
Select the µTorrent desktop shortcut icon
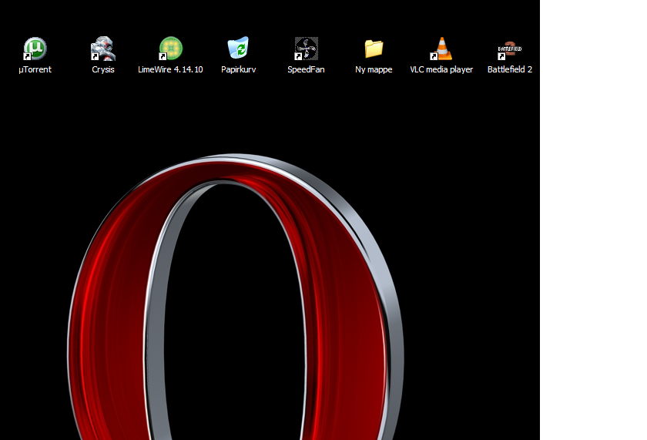click(35, 49)
